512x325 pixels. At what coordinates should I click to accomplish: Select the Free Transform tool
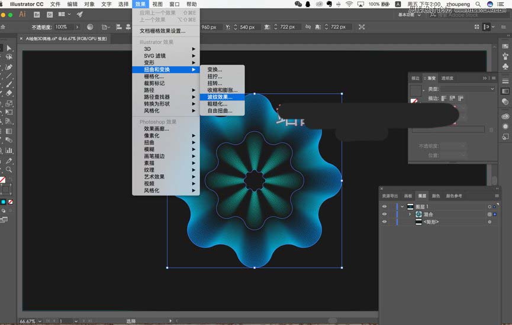pos(9,112)
